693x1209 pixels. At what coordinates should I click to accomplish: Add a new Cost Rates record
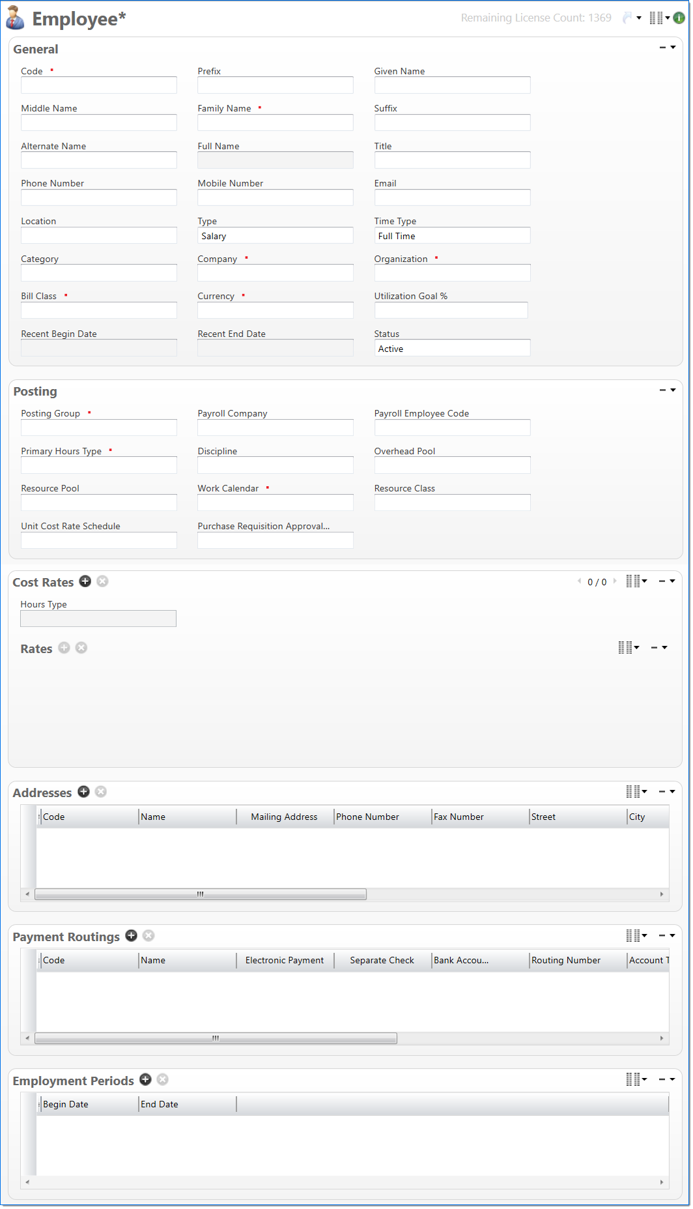(85, 581)
